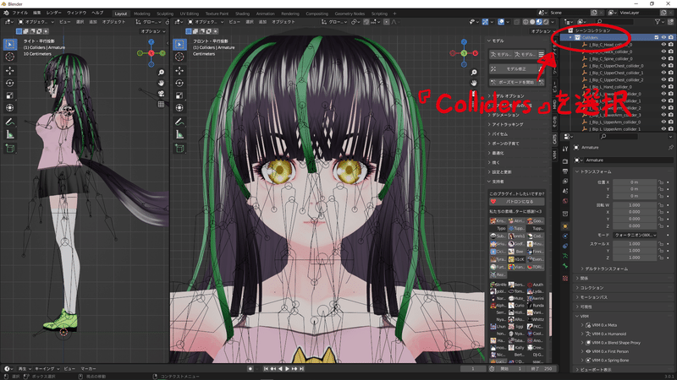Image resolution: width=677 pixels, height=380 pixels.
Task: Select the 3D cursor tool in left viewport
Action: point(10,57)
